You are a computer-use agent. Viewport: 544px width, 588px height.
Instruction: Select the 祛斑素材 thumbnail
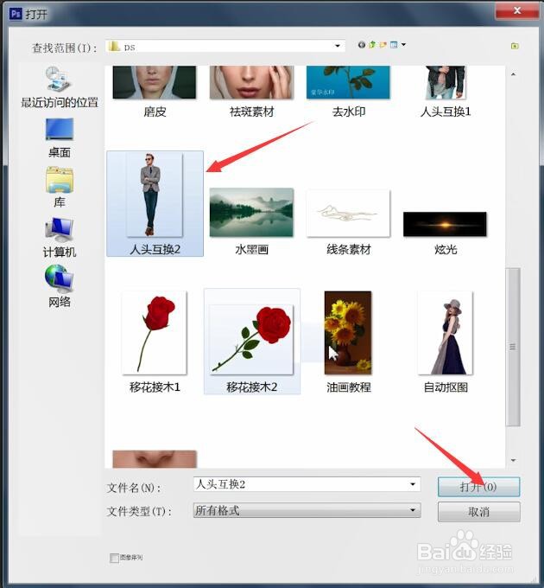pos(251,82)
